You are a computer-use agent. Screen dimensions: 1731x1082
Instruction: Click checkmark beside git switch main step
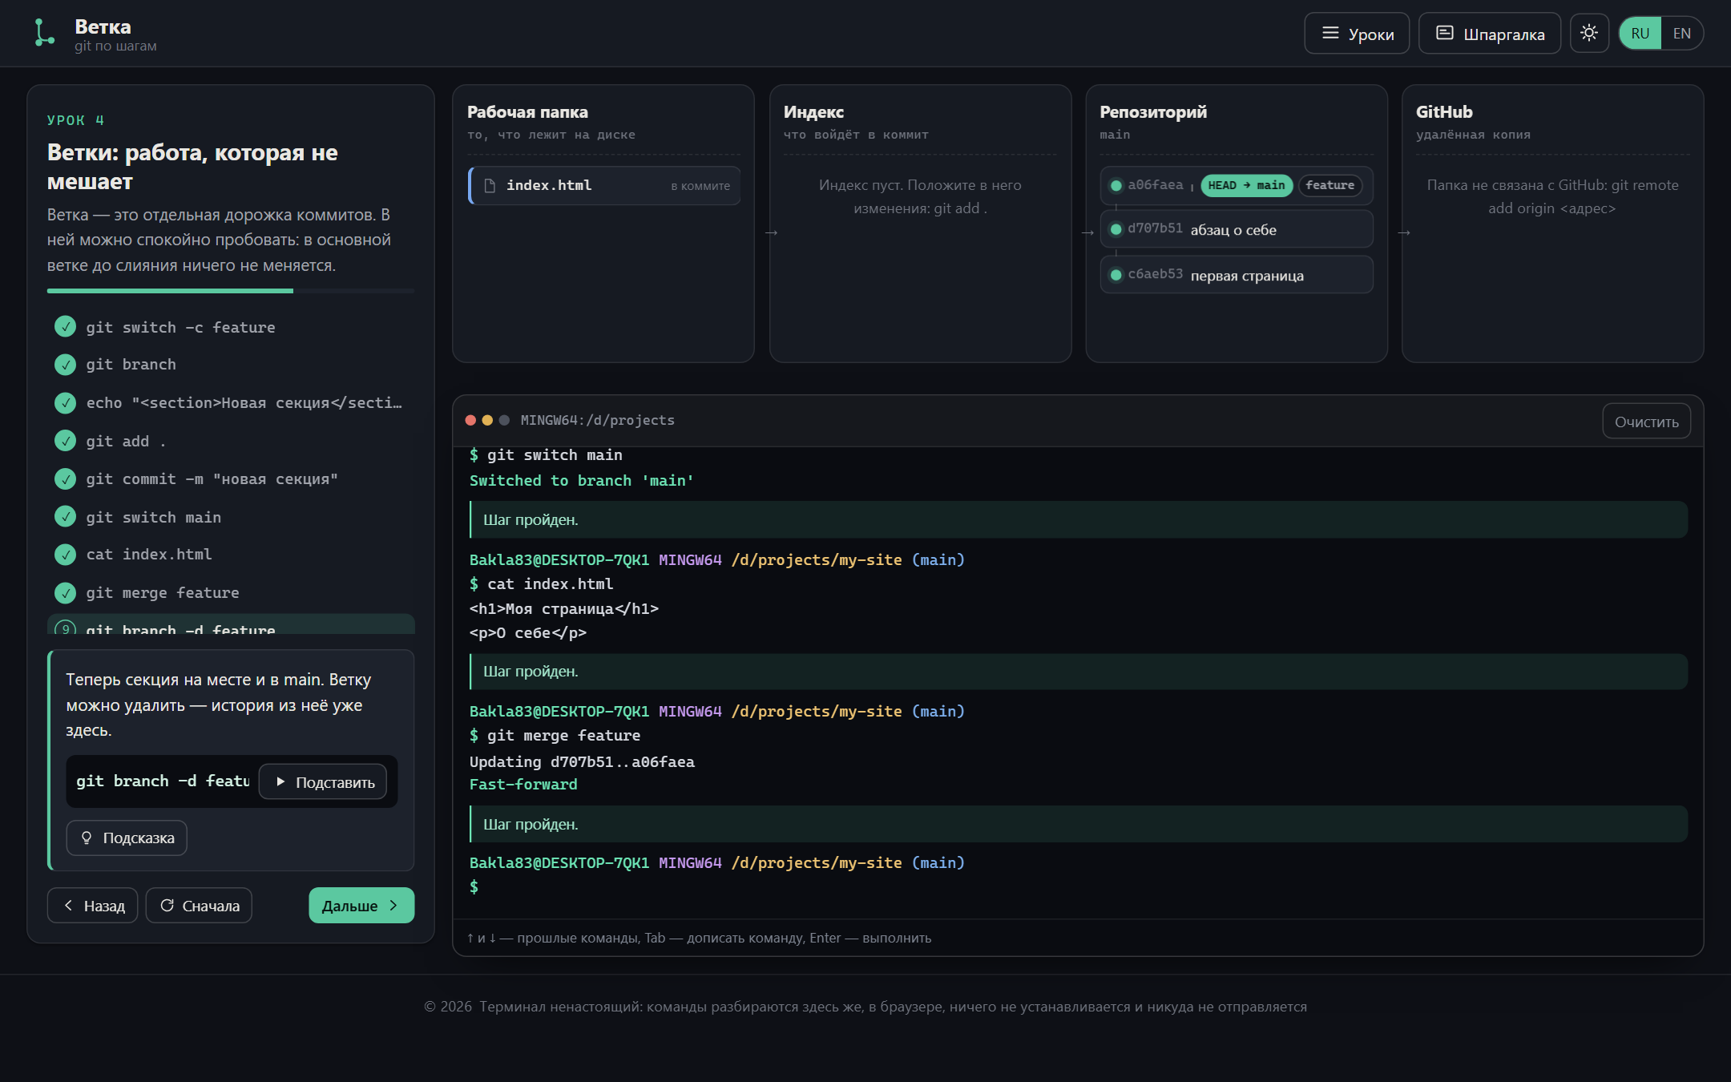(x=65, y=517)
